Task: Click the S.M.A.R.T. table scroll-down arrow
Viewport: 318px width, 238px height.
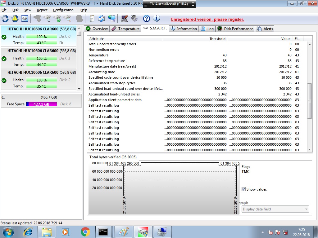Action: [310, 149]
